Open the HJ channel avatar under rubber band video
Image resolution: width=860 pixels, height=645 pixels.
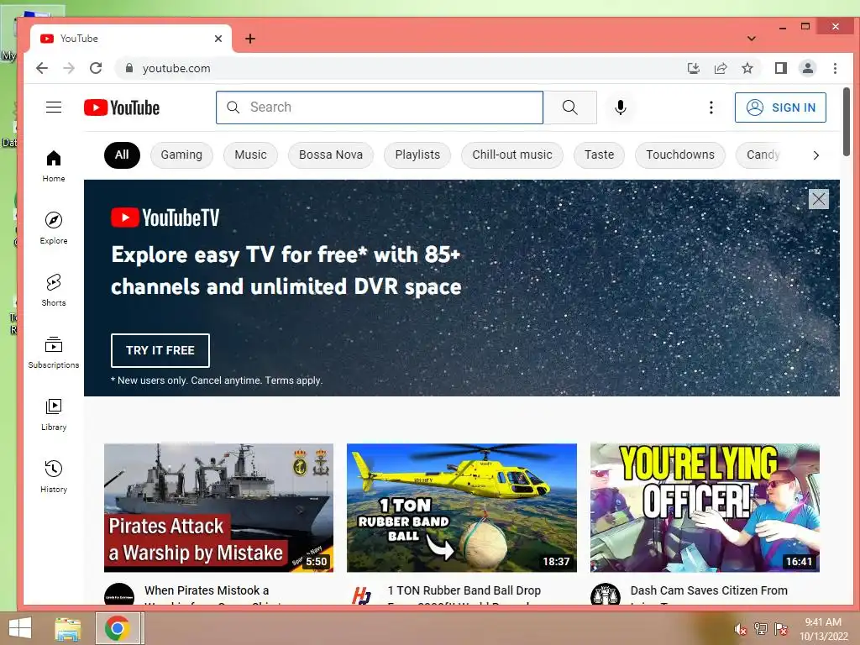[362, 596]
